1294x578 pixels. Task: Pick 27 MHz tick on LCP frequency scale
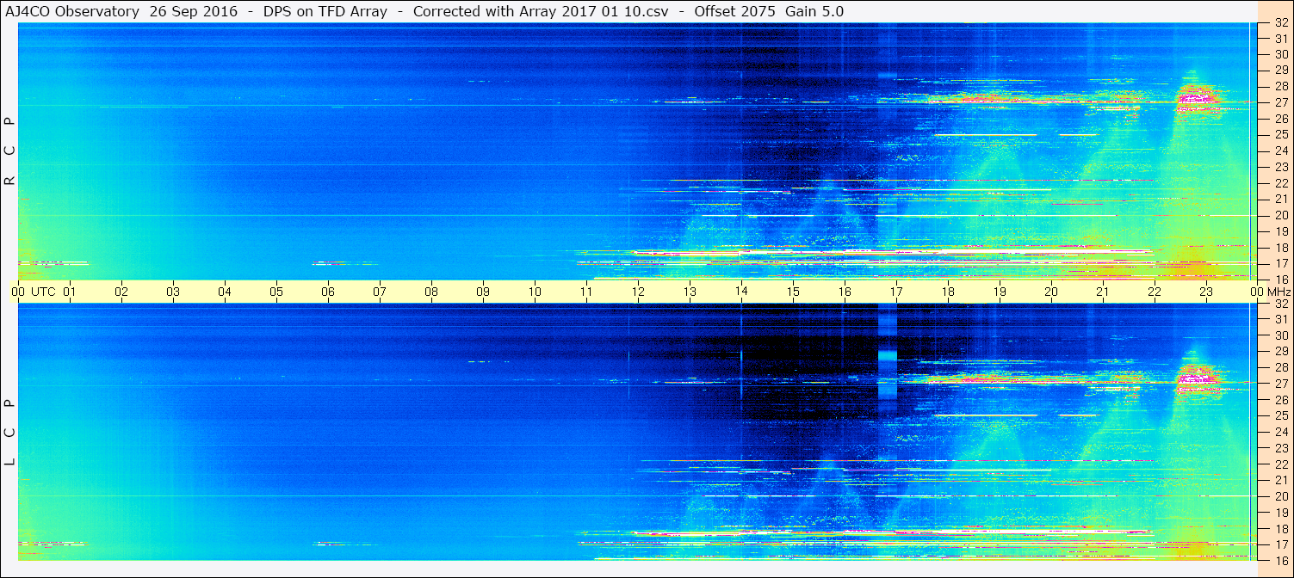click(1280, 384)
